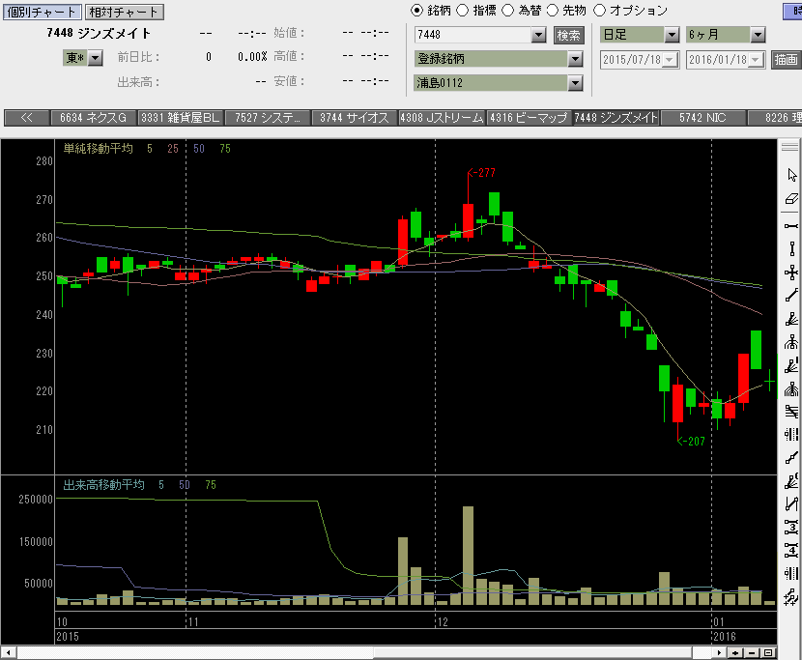The image size is (802, 660).
Task: Select the arrow pointer tool
Action: tap(791, 175)
